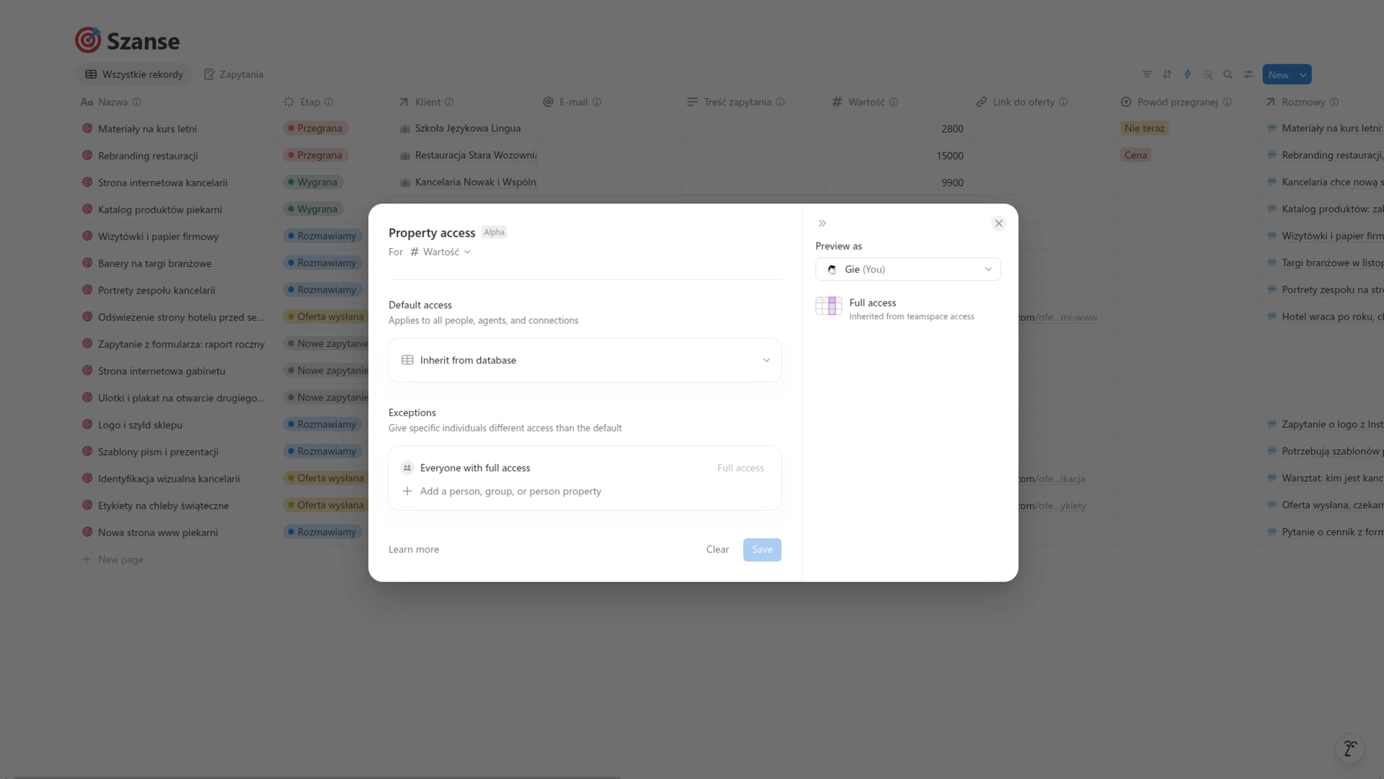This screenshot has width=1384, height=779.
Task: Click the Full access table preview icon
Action: [828, 307]
